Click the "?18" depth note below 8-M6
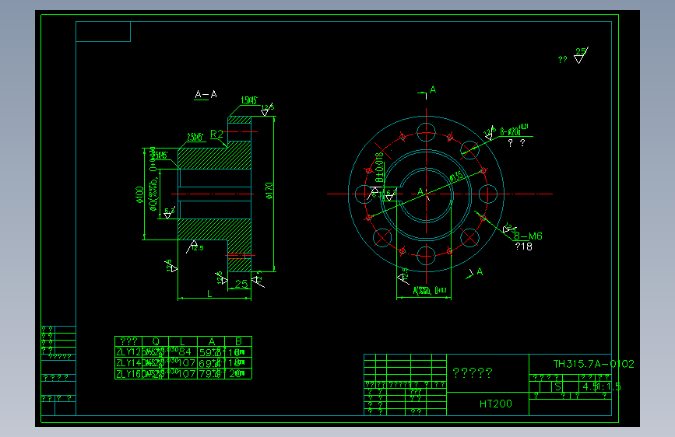This screenshot has height=437, width=675. coord(524,246)
